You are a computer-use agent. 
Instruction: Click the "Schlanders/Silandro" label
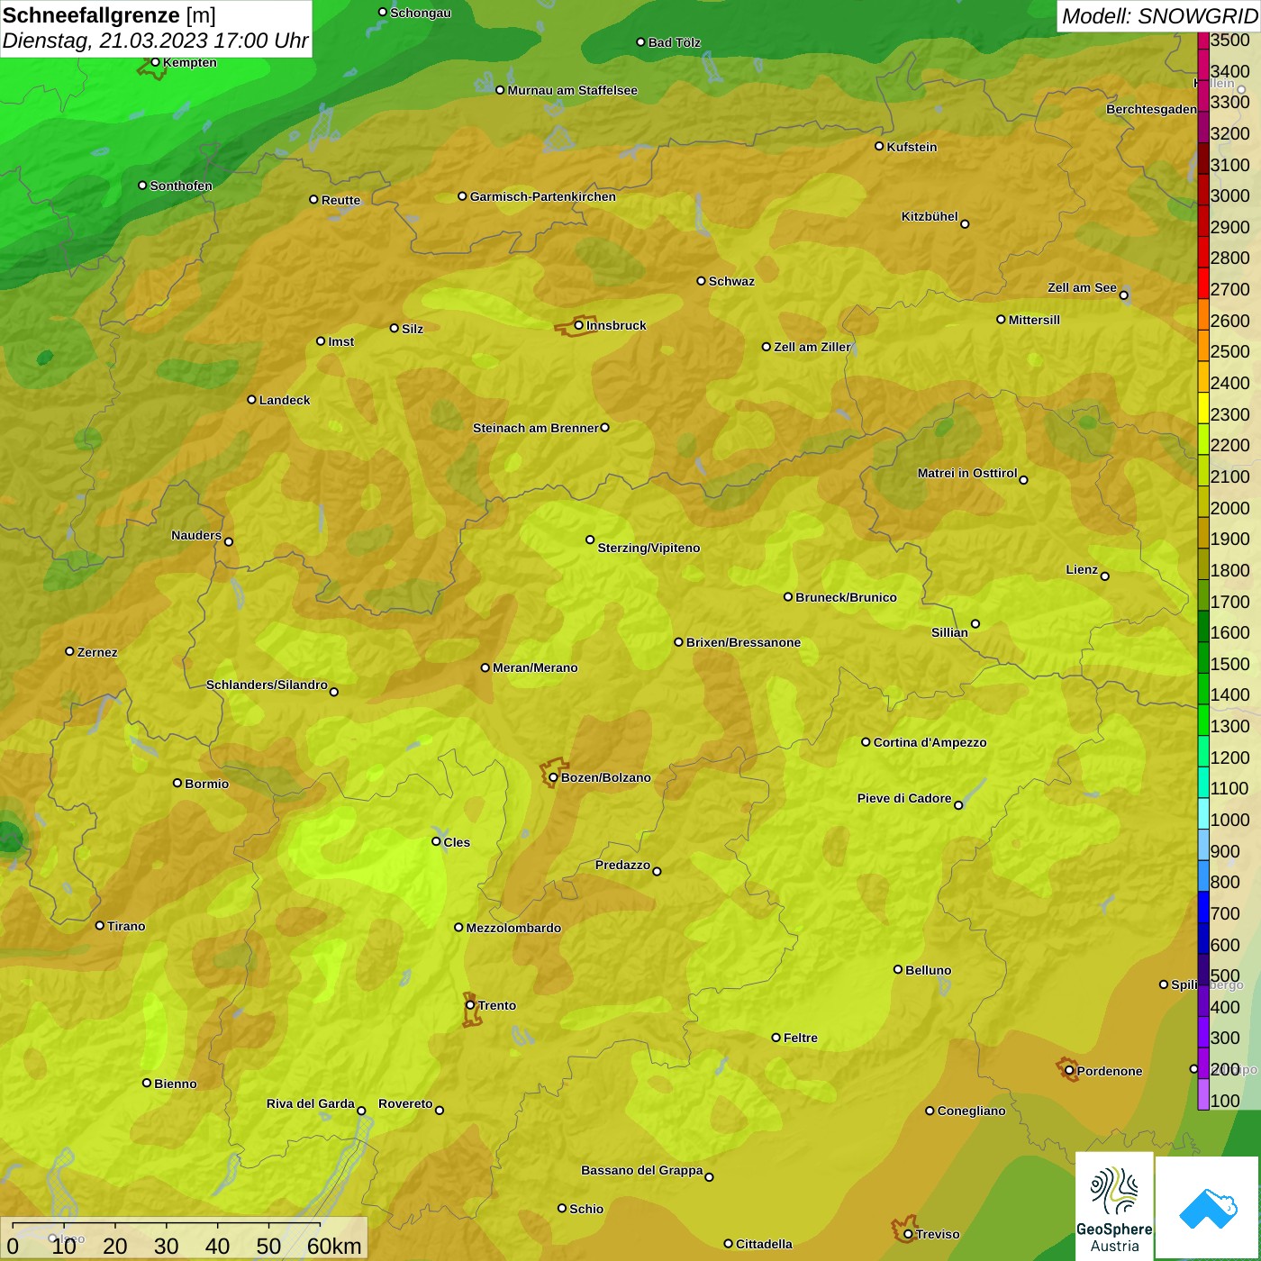coord(267,685)
